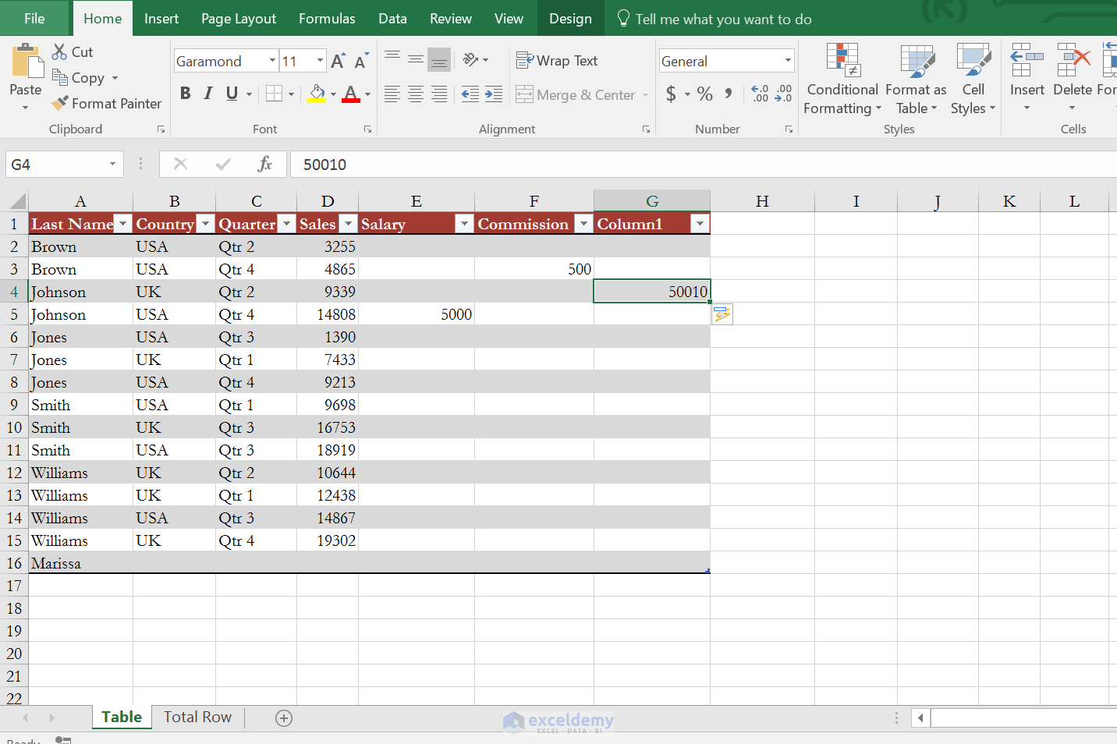Open the Total Row sheet tab

[197, 717]
